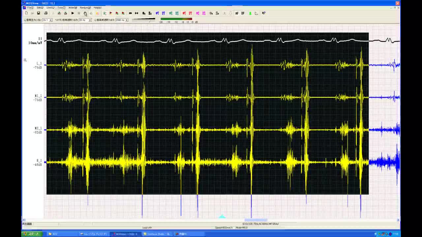Screen dimensions: 422x237
Task: Click the horizontal scrollbar thumb below the waveform
Action: tap(256, 220)
